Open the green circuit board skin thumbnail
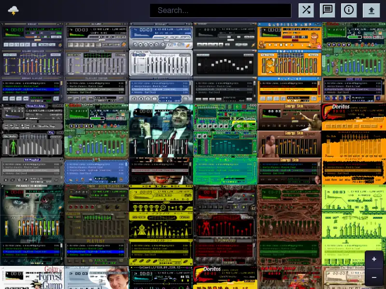386x289 pixels. pyautogui.click(x=225, y=144)
